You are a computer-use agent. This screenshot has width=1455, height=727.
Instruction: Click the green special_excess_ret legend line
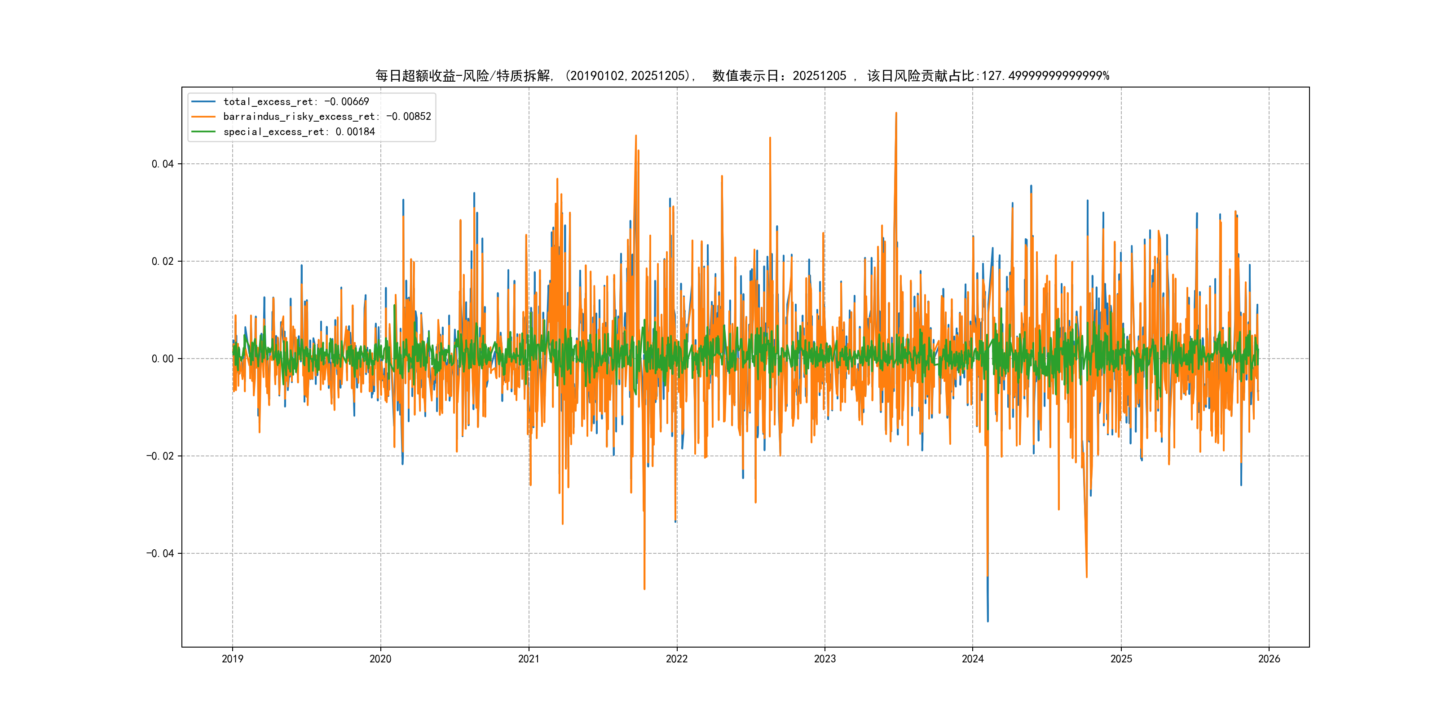[203, 131]
